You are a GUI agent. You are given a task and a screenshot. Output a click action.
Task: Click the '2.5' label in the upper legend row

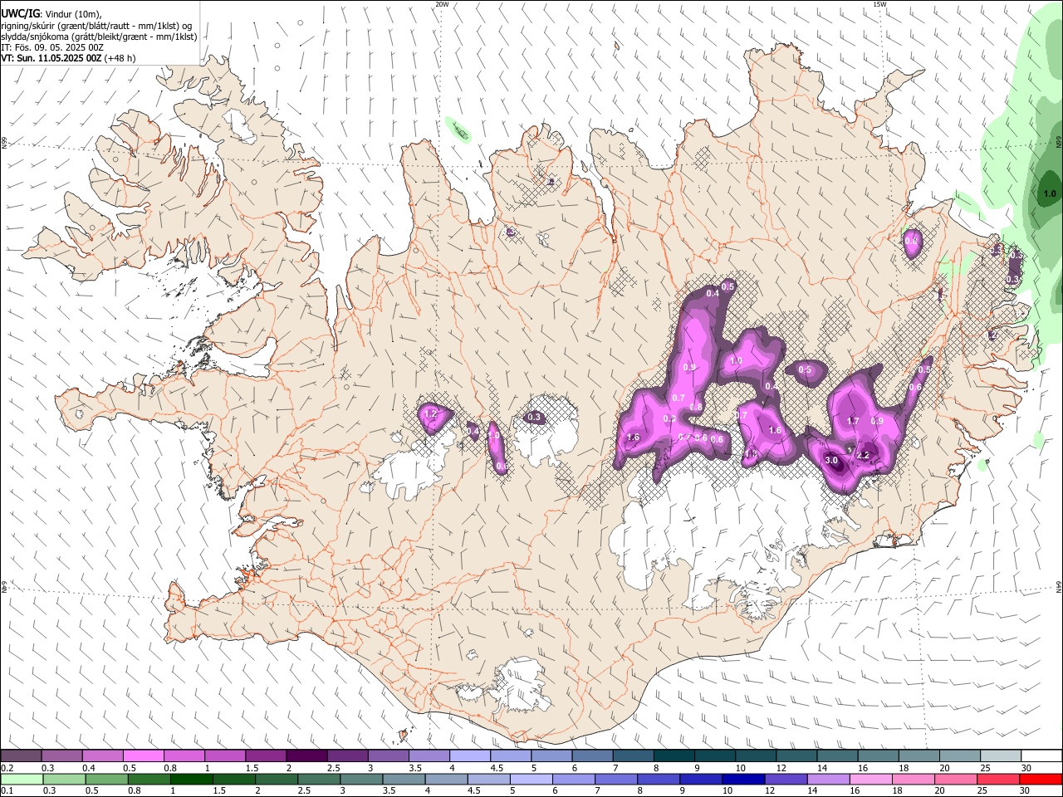point(333,768)
